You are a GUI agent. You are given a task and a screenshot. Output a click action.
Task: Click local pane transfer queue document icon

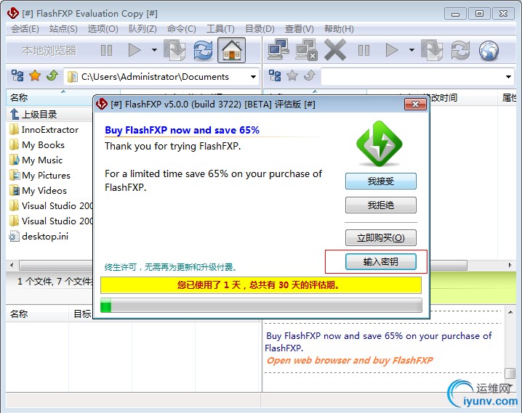pyautogui.click(x=174, y=50)
